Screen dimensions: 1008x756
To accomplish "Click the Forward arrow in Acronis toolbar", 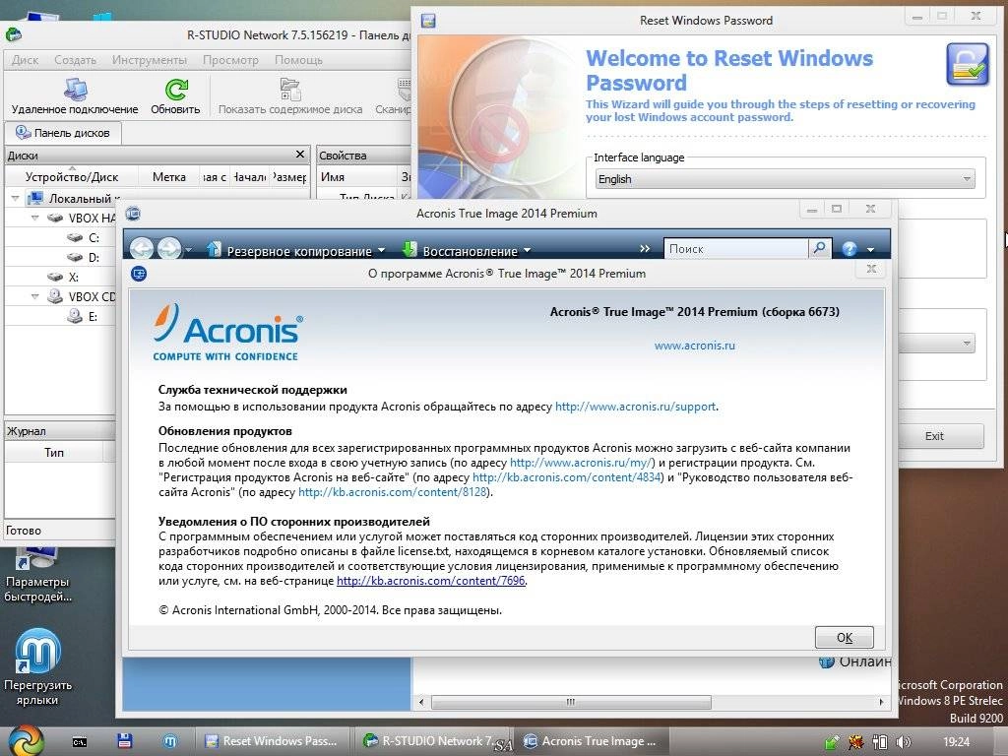I will pos(169,248).
